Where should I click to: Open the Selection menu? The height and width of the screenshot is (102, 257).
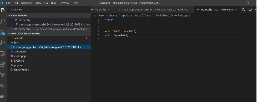pyautogui.click(x=27, y=3)
